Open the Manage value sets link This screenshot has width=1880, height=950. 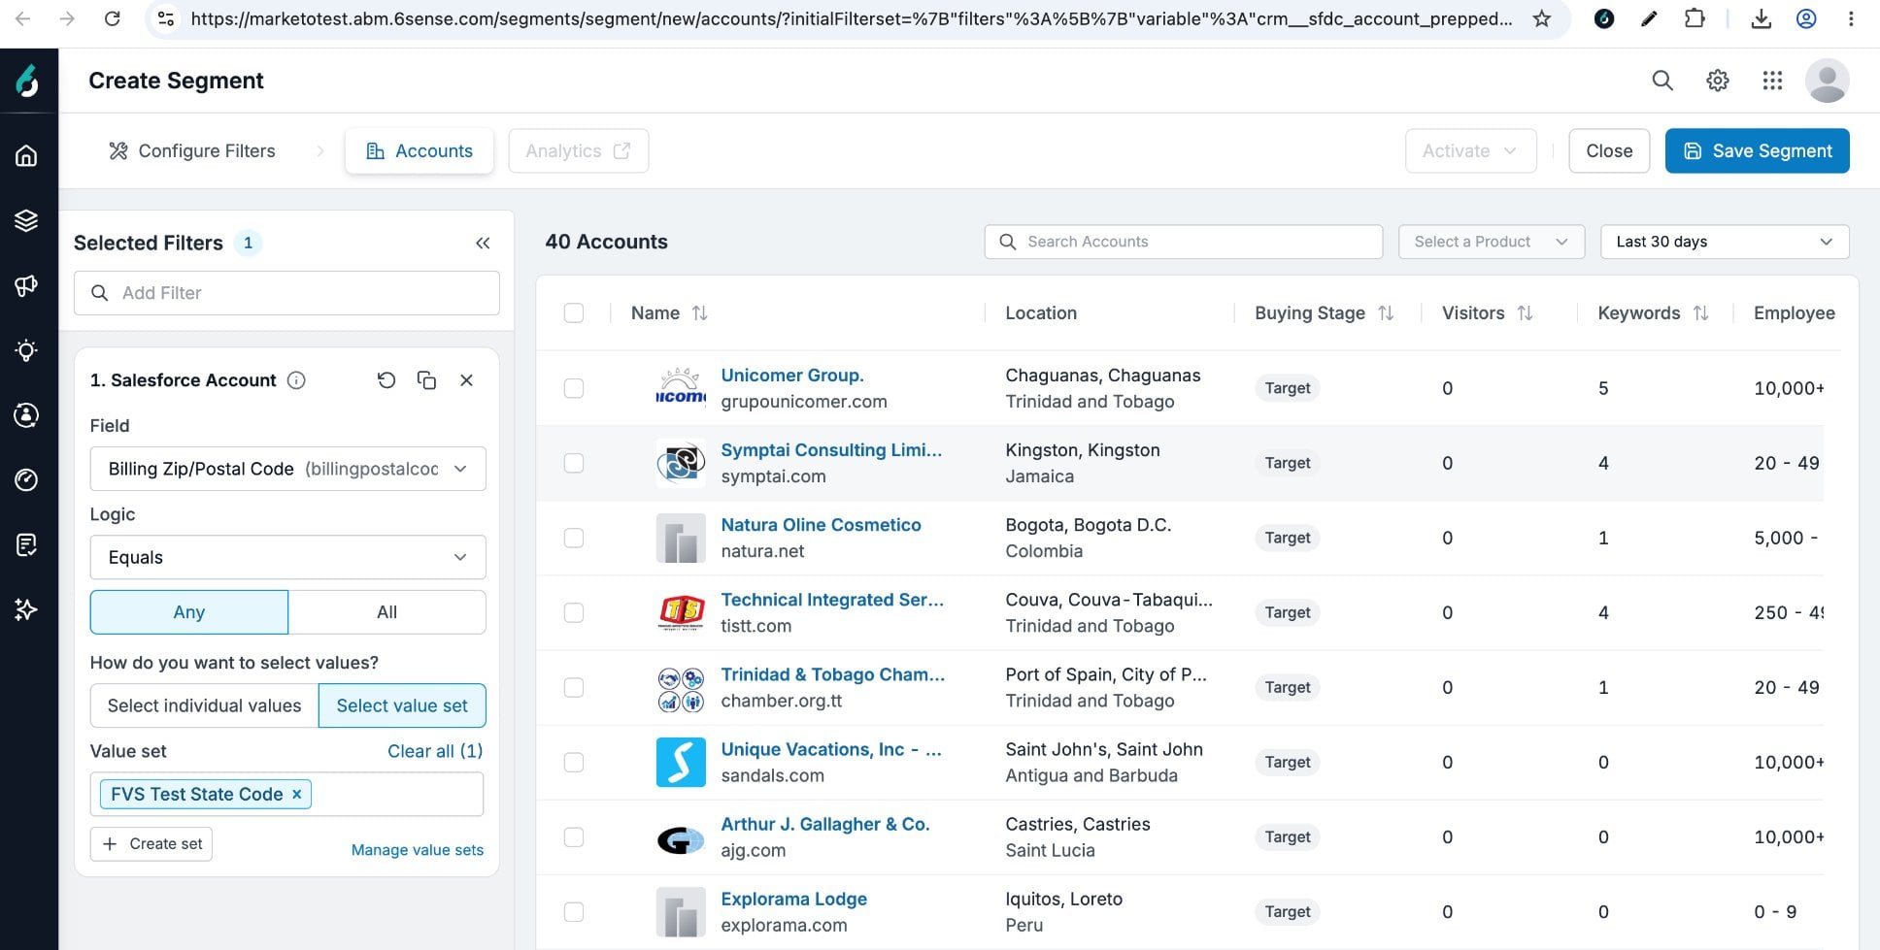[418, 850]
